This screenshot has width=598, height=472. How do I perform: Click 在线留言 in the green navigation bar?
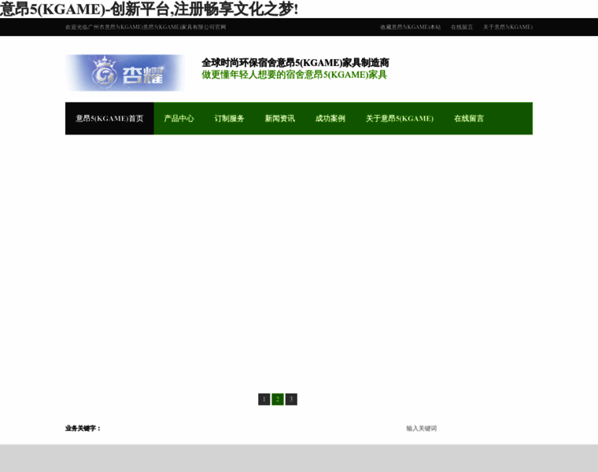click(469, 119)
